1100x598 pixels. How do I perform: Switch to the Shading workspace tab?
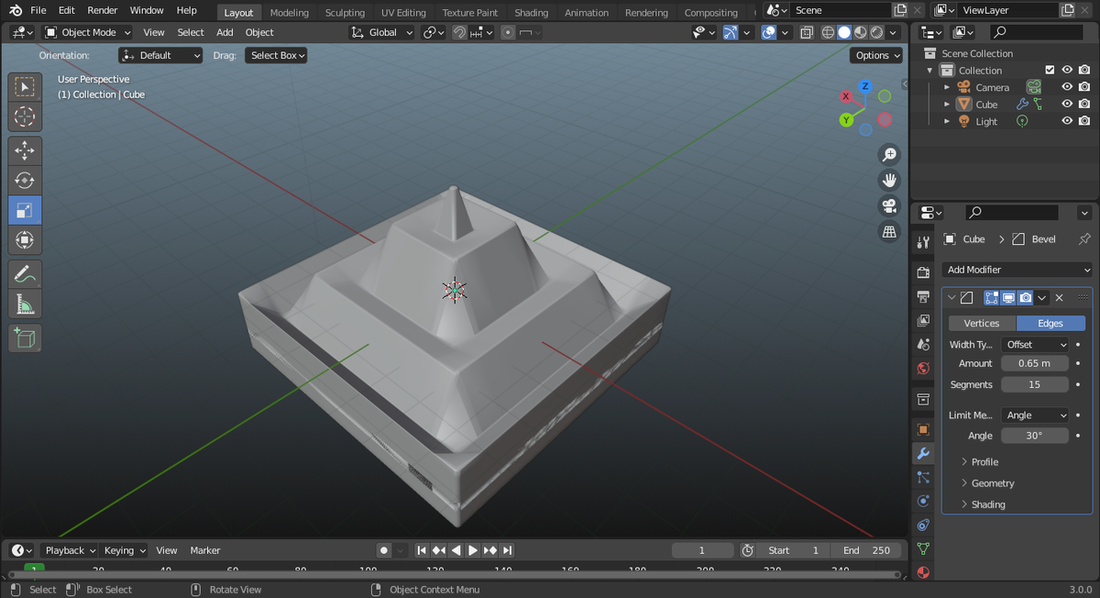pyautogui.click(x=531, y=13)
